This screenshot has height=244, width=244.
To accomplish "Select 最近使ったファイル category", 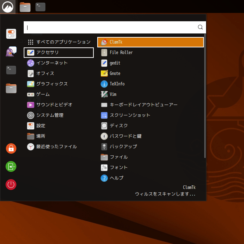I will [59, 147].
